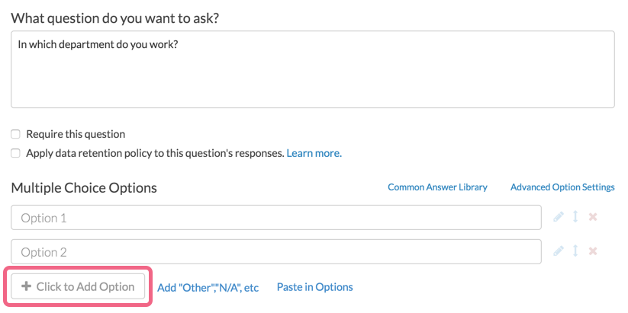Focus the Option 1 text field
Screen dimensions: 628x313
275,218
